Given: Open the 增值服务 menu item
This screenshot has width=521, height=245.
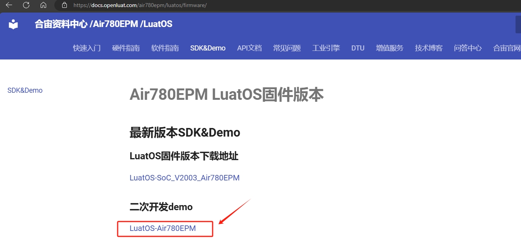Looking at the screenshot, I should [x=390, y=48].
